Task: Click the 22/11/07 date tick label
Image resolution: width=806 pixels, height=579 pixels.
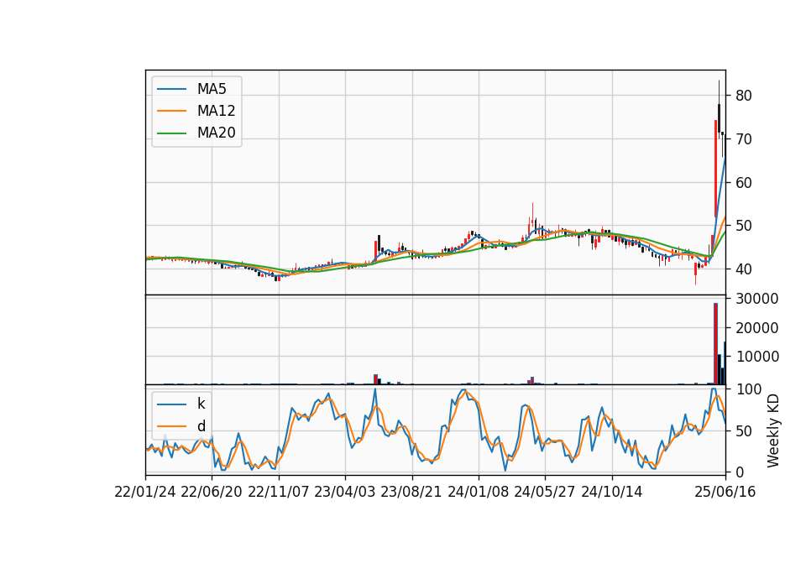Action: [x=279, y=493]
